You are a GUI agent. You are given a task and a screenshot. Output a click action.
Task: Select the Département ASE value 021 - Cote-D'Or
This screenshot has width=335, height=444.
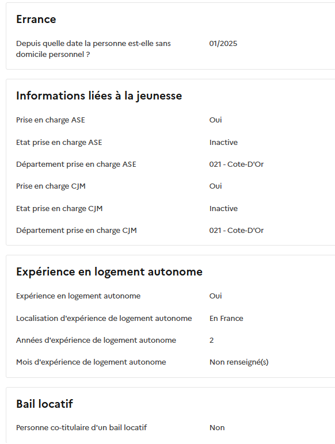pos(237,164)
